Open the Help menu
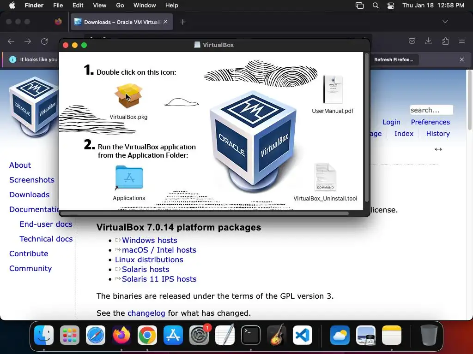Viewport: 473px width, 354px height. pyautogui.click(x=172, y=6)
